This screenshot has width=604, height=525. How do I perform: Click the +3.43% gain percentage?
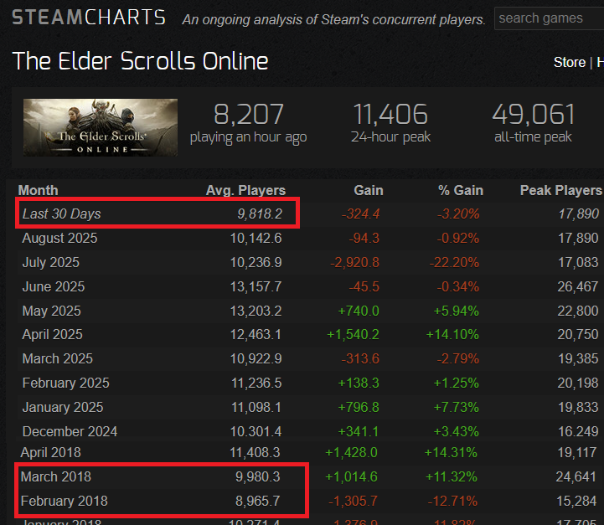pyautogui.click(x=456, y=431)
